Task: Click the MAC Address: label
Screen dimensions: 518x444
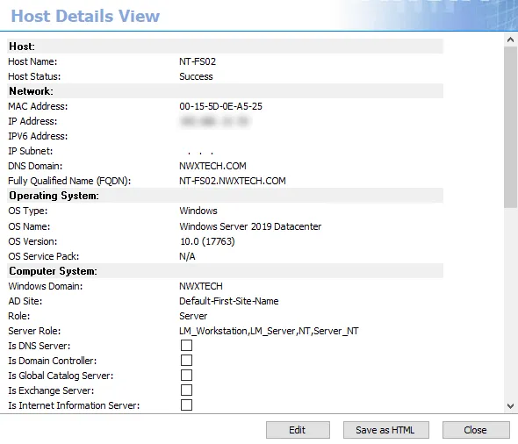Action: [x=38, y=106]
